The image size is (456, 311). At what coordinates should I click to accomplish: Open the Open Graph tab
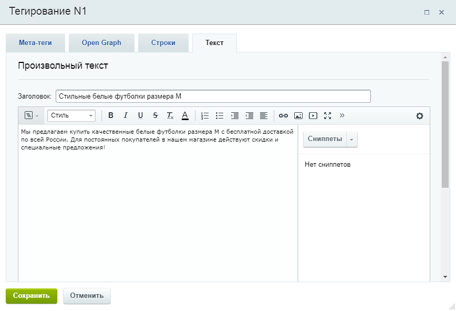point(101,43)
